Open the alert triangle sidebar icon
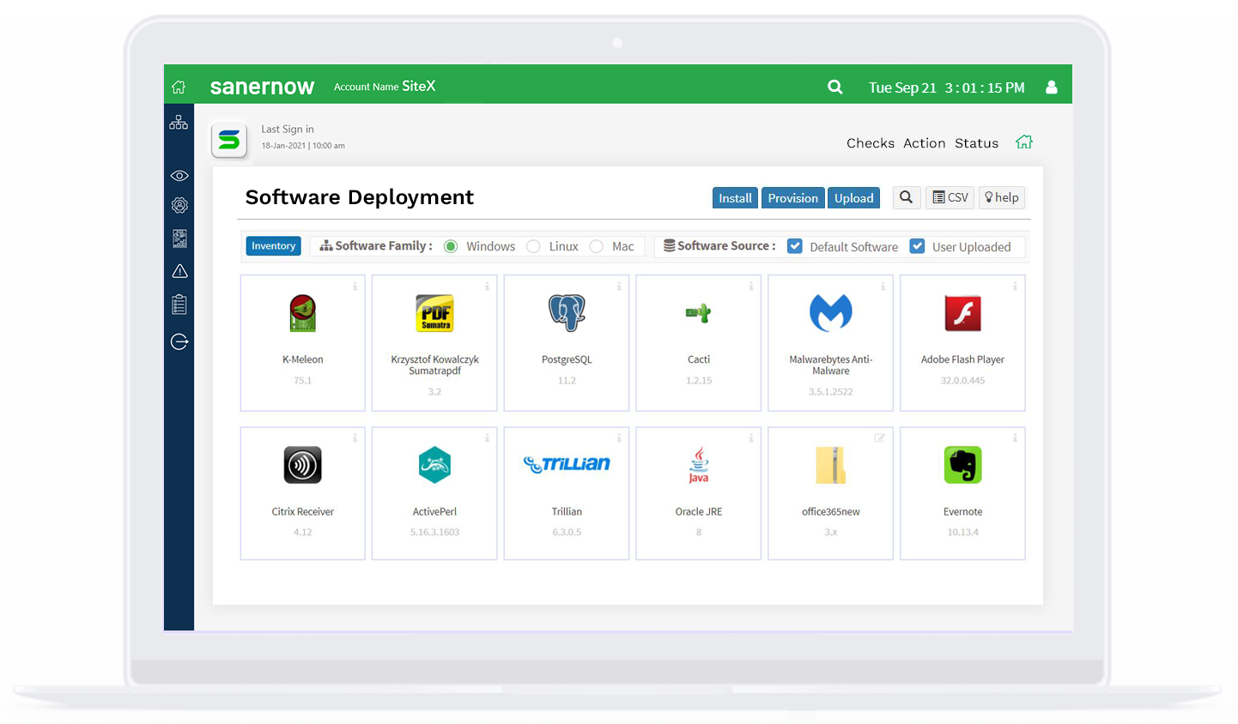This screenshot has height=724, width=1238. pos(179,271)
